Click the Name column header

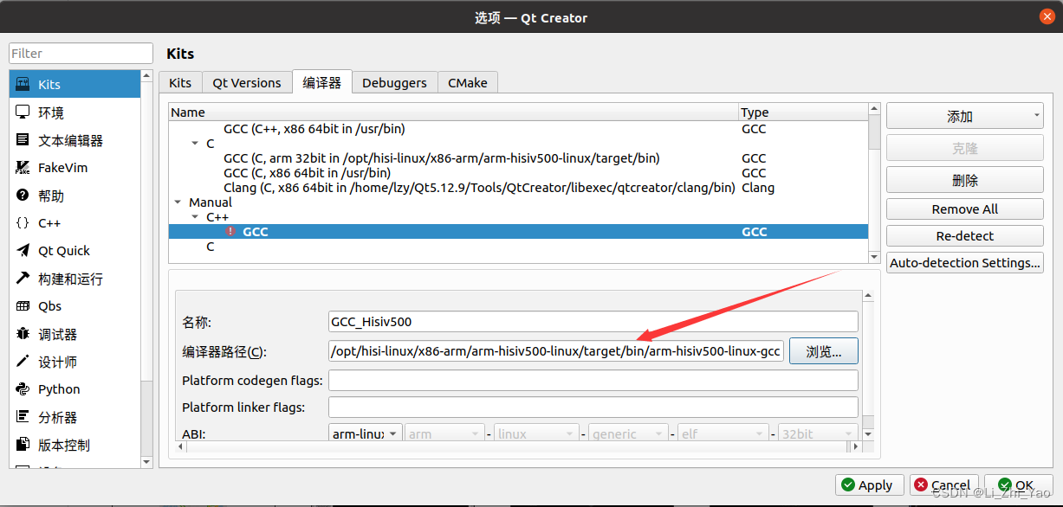453,112
